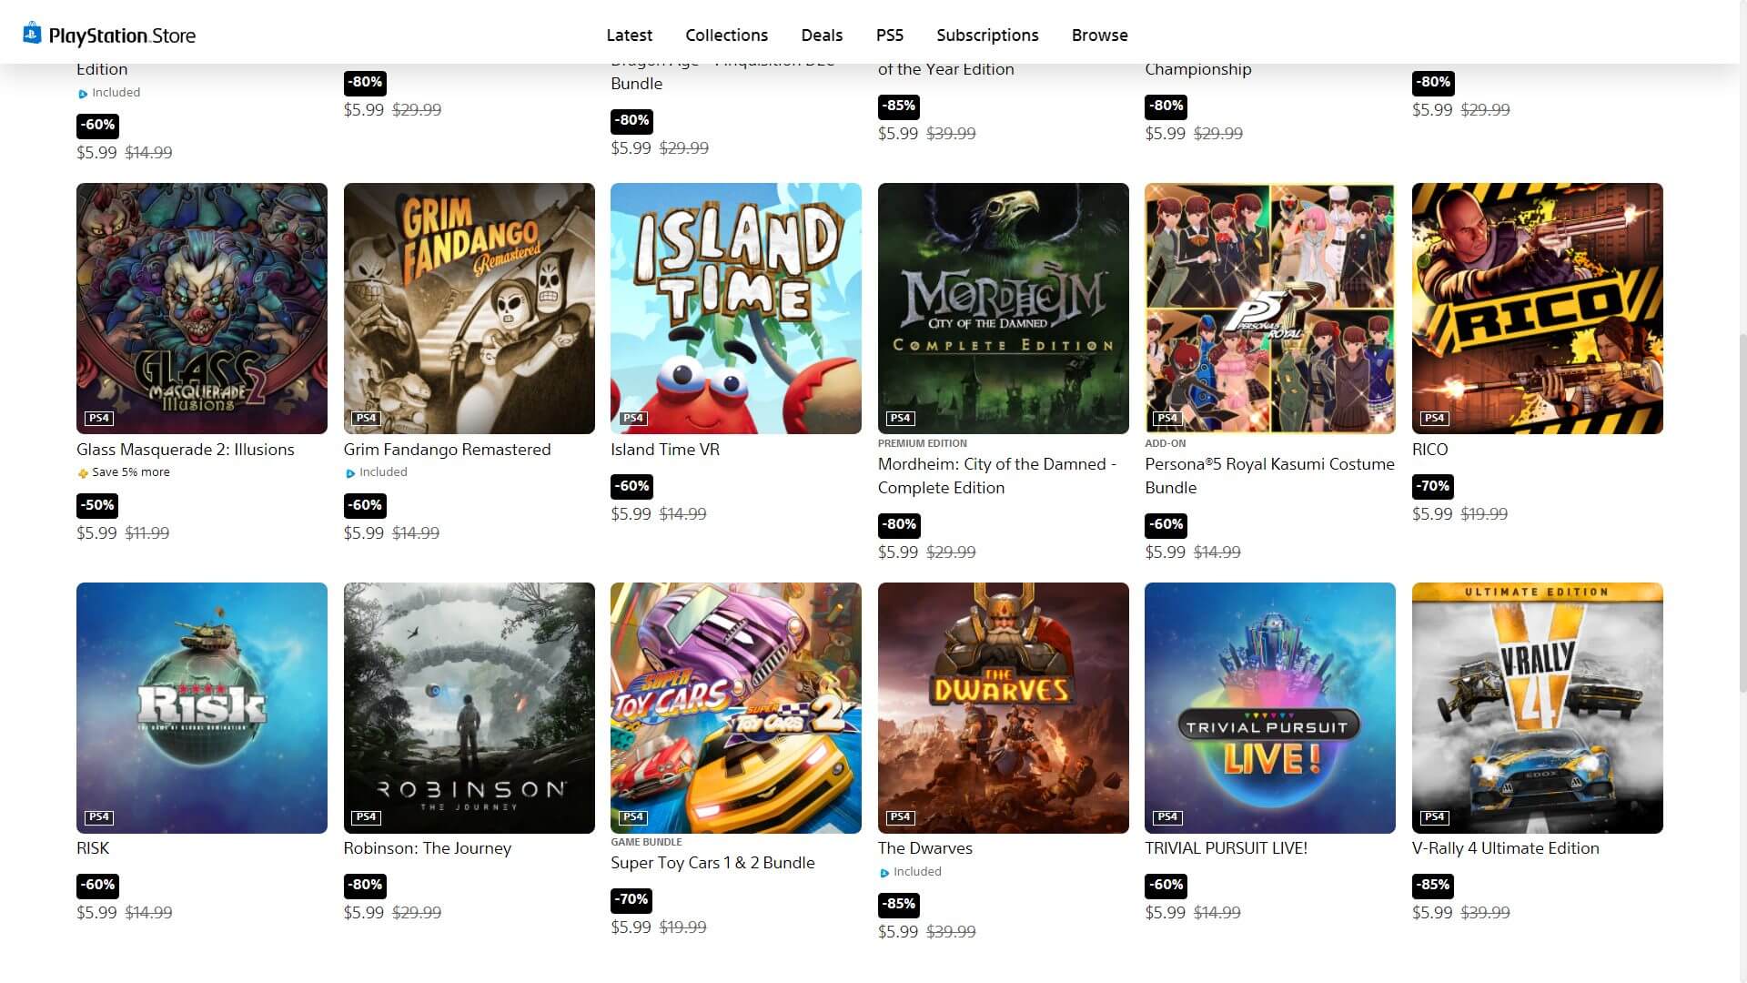
Task: Click the PS Plus icon under Grim Fandango Remastered
Action: coord(350,473)
